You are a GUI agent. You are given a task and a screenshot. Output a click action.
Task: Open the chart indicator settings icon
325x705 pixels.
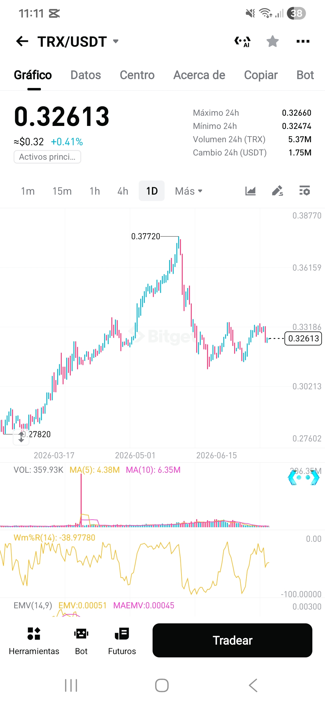[x=305, y=191]
